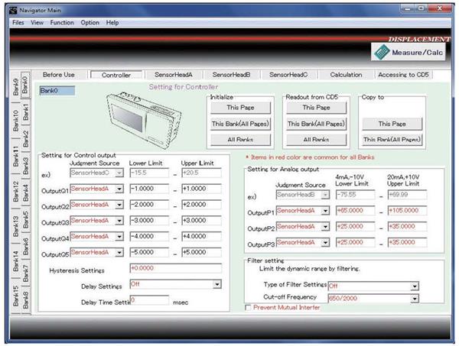Expand Cut-off Frequency dropdown
The width and height of the screenshot is (459, 346).
(415, 299)
